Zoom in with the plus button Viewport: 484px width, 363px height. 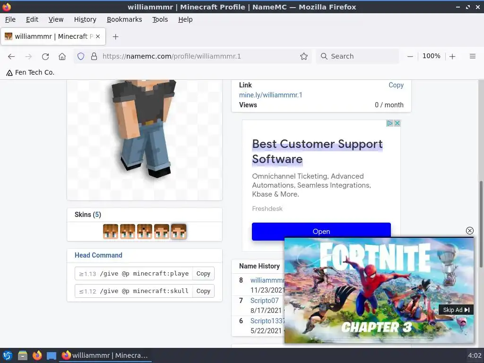(x=452, y=56)
